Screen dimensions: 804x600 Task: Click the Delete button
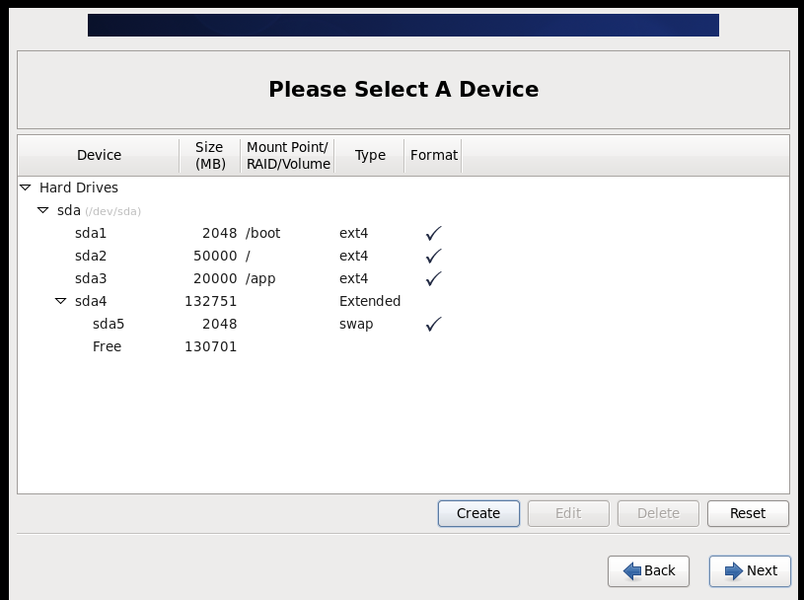click(658, 513)
